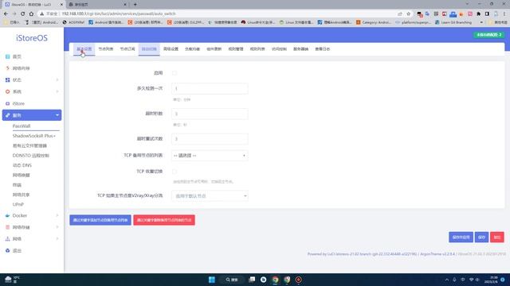510x286 pixels.
Task: Switch to the component update (组件更新) tab
Action: point(214,49)
